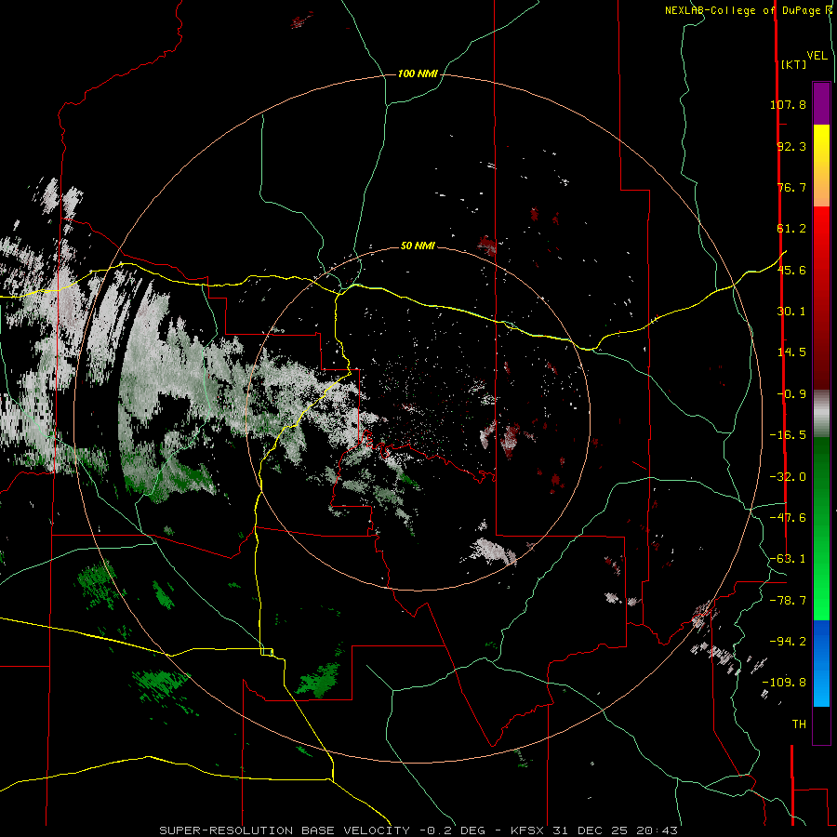Click the 45.6 velocity scale value
The width and height of the screenshot is (837, 837).
point(791,270)
